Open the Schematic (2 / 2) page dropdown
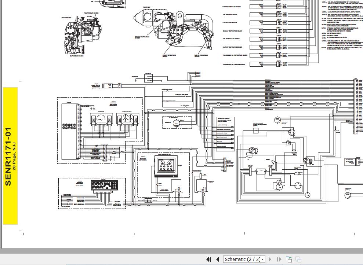The height and width of the screenshot is (265, 363). pyautogui.click(x=244, y=259)
